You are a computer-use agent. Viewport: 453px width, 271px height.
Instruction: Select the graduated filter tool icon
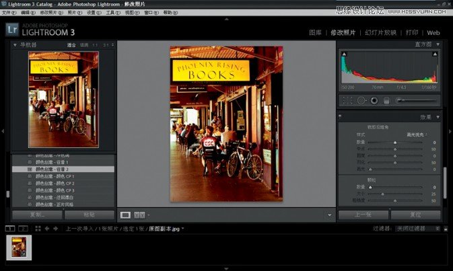pos(386,100)
